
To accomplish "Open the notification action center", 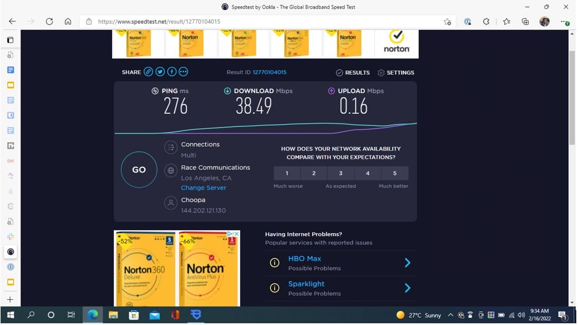I will [562, 315].
